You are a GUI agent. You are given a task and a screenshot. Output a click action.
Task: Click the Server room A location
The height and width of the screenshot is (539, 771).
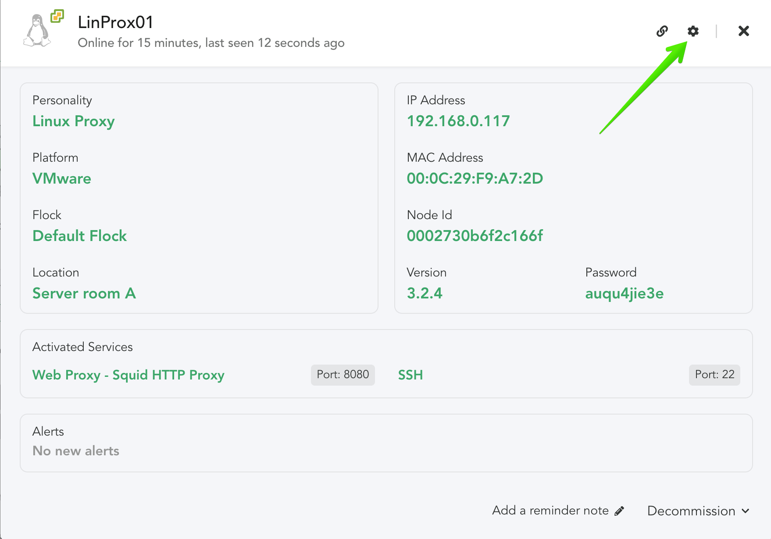point(84,293)
